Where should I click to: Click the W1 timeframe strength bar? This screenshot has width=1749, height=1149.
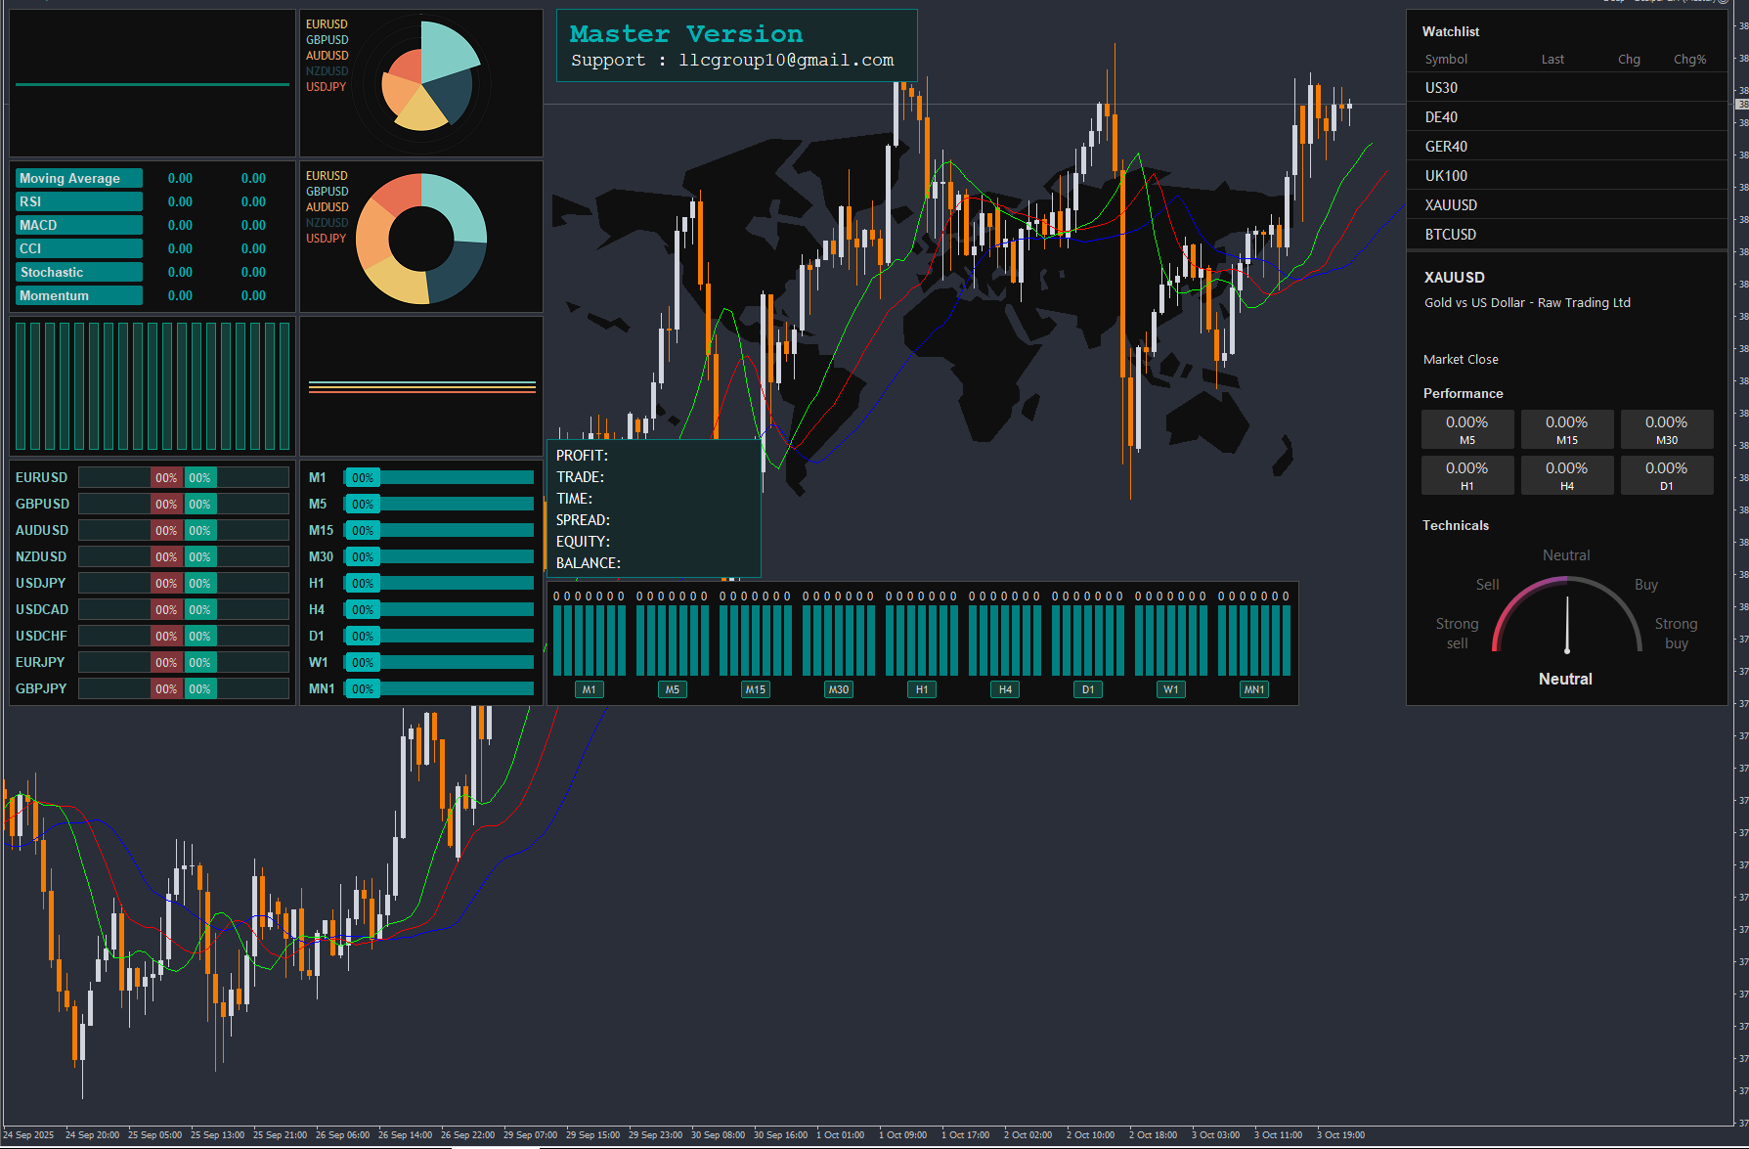point(439,663)
